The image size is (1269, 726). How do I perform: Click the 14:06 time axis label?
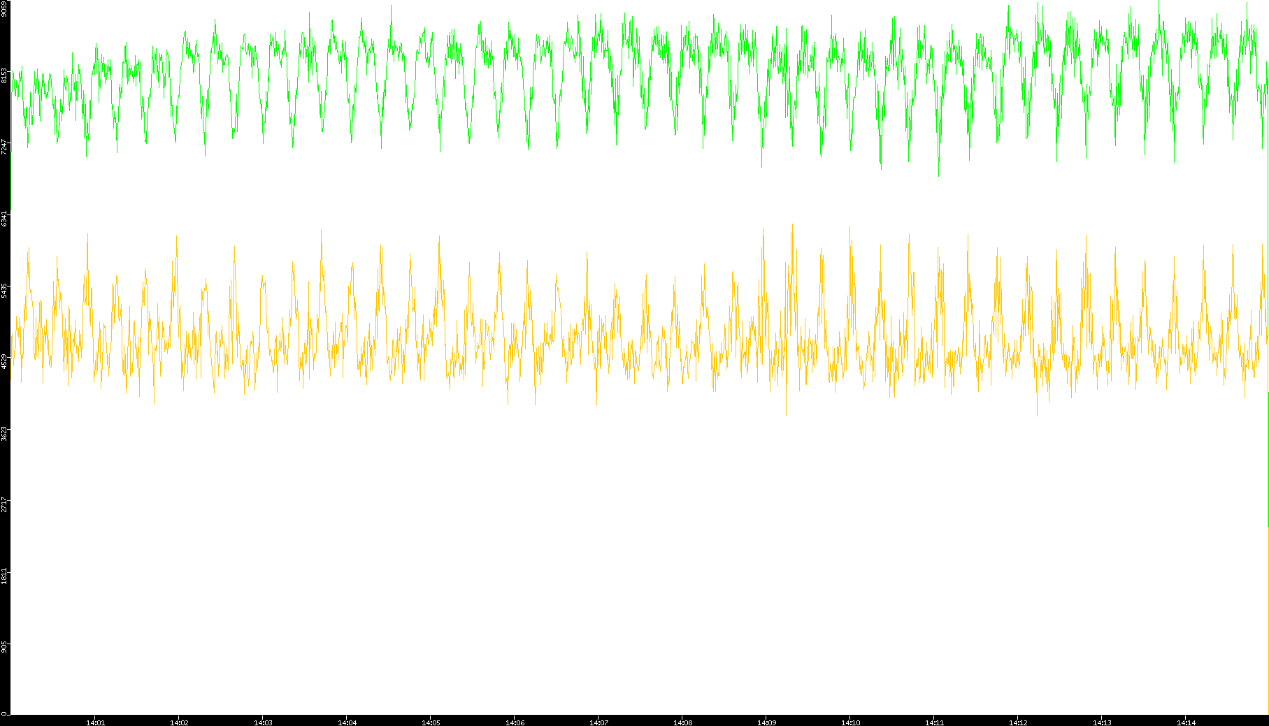(x=515, y=722)
